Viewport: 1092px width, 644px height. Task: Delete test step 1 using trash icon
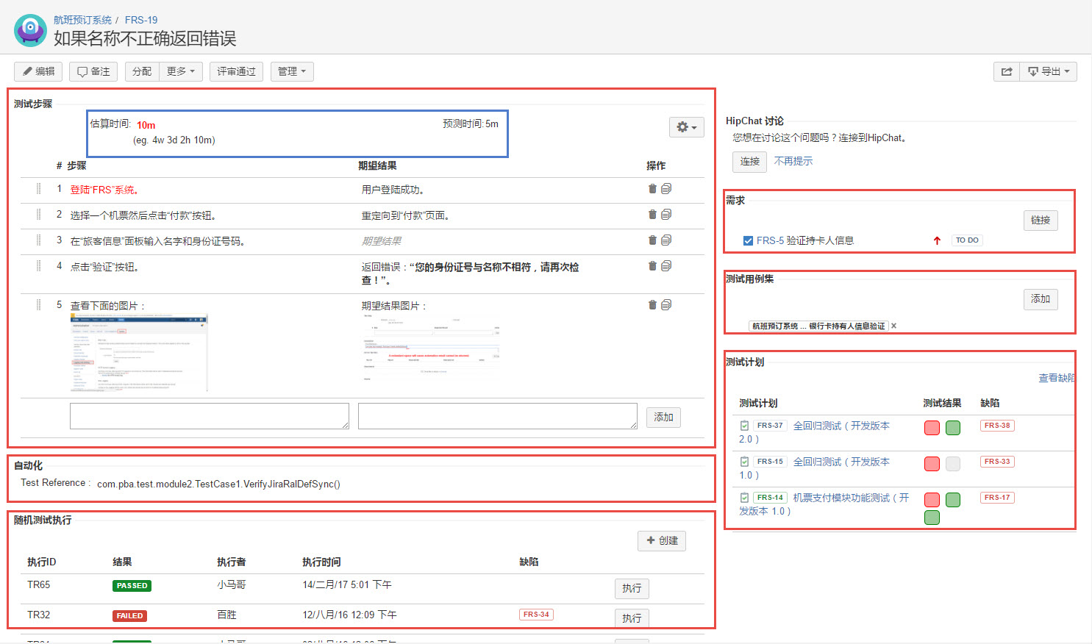(652, 189)
